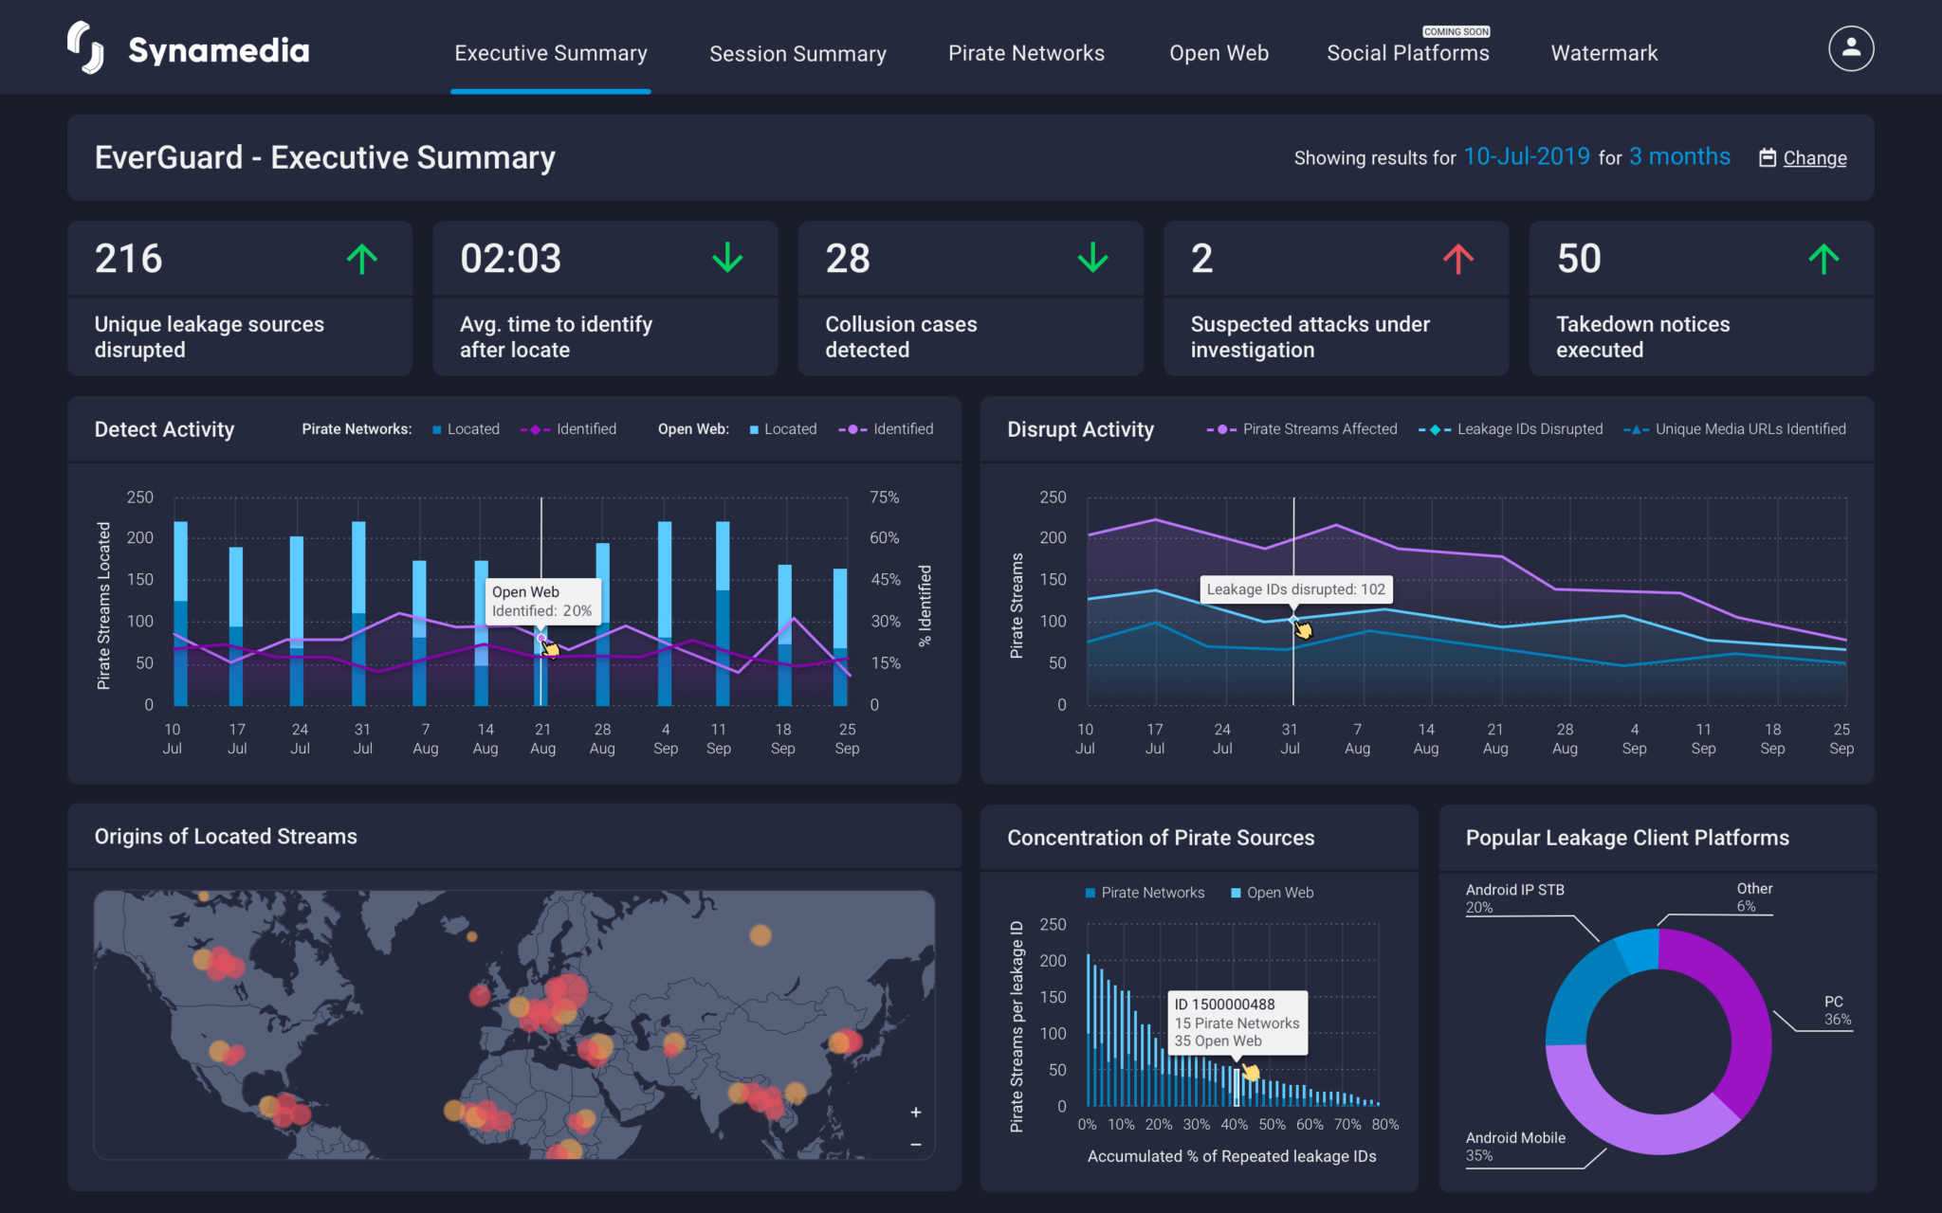Switch to the Executive Summary tab

point(551,53)
